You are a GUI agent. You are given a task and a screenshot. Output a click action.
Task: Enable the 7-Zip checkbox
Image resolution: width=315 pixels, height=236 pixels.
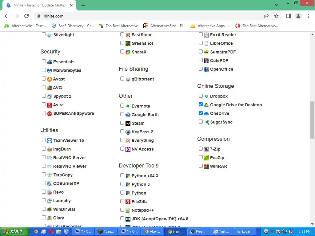coord(201,148)
